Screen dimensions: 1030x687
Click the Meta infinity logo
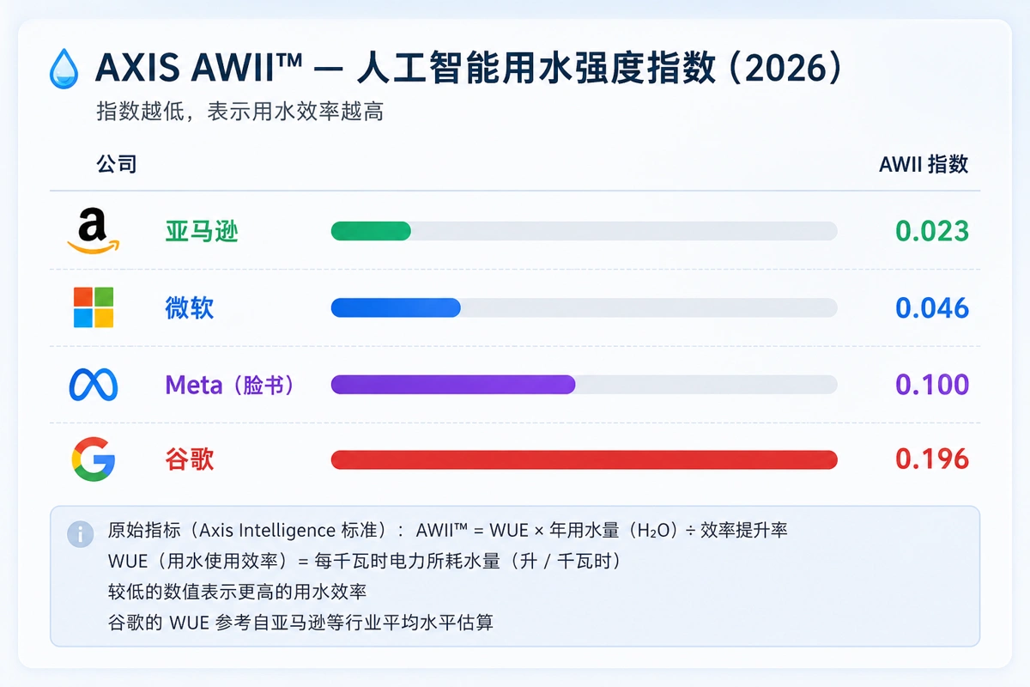click(x=93, y=385)
